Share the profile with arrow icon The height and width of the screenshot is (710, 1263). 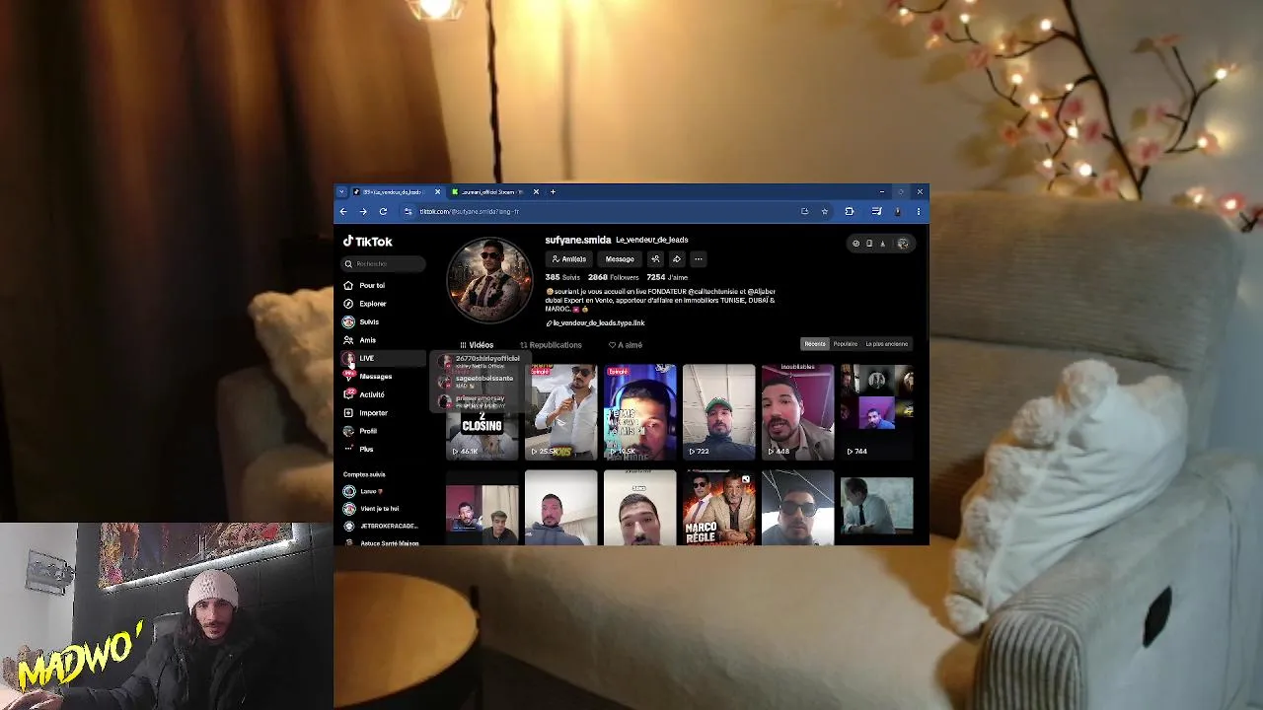coord(677,259)
